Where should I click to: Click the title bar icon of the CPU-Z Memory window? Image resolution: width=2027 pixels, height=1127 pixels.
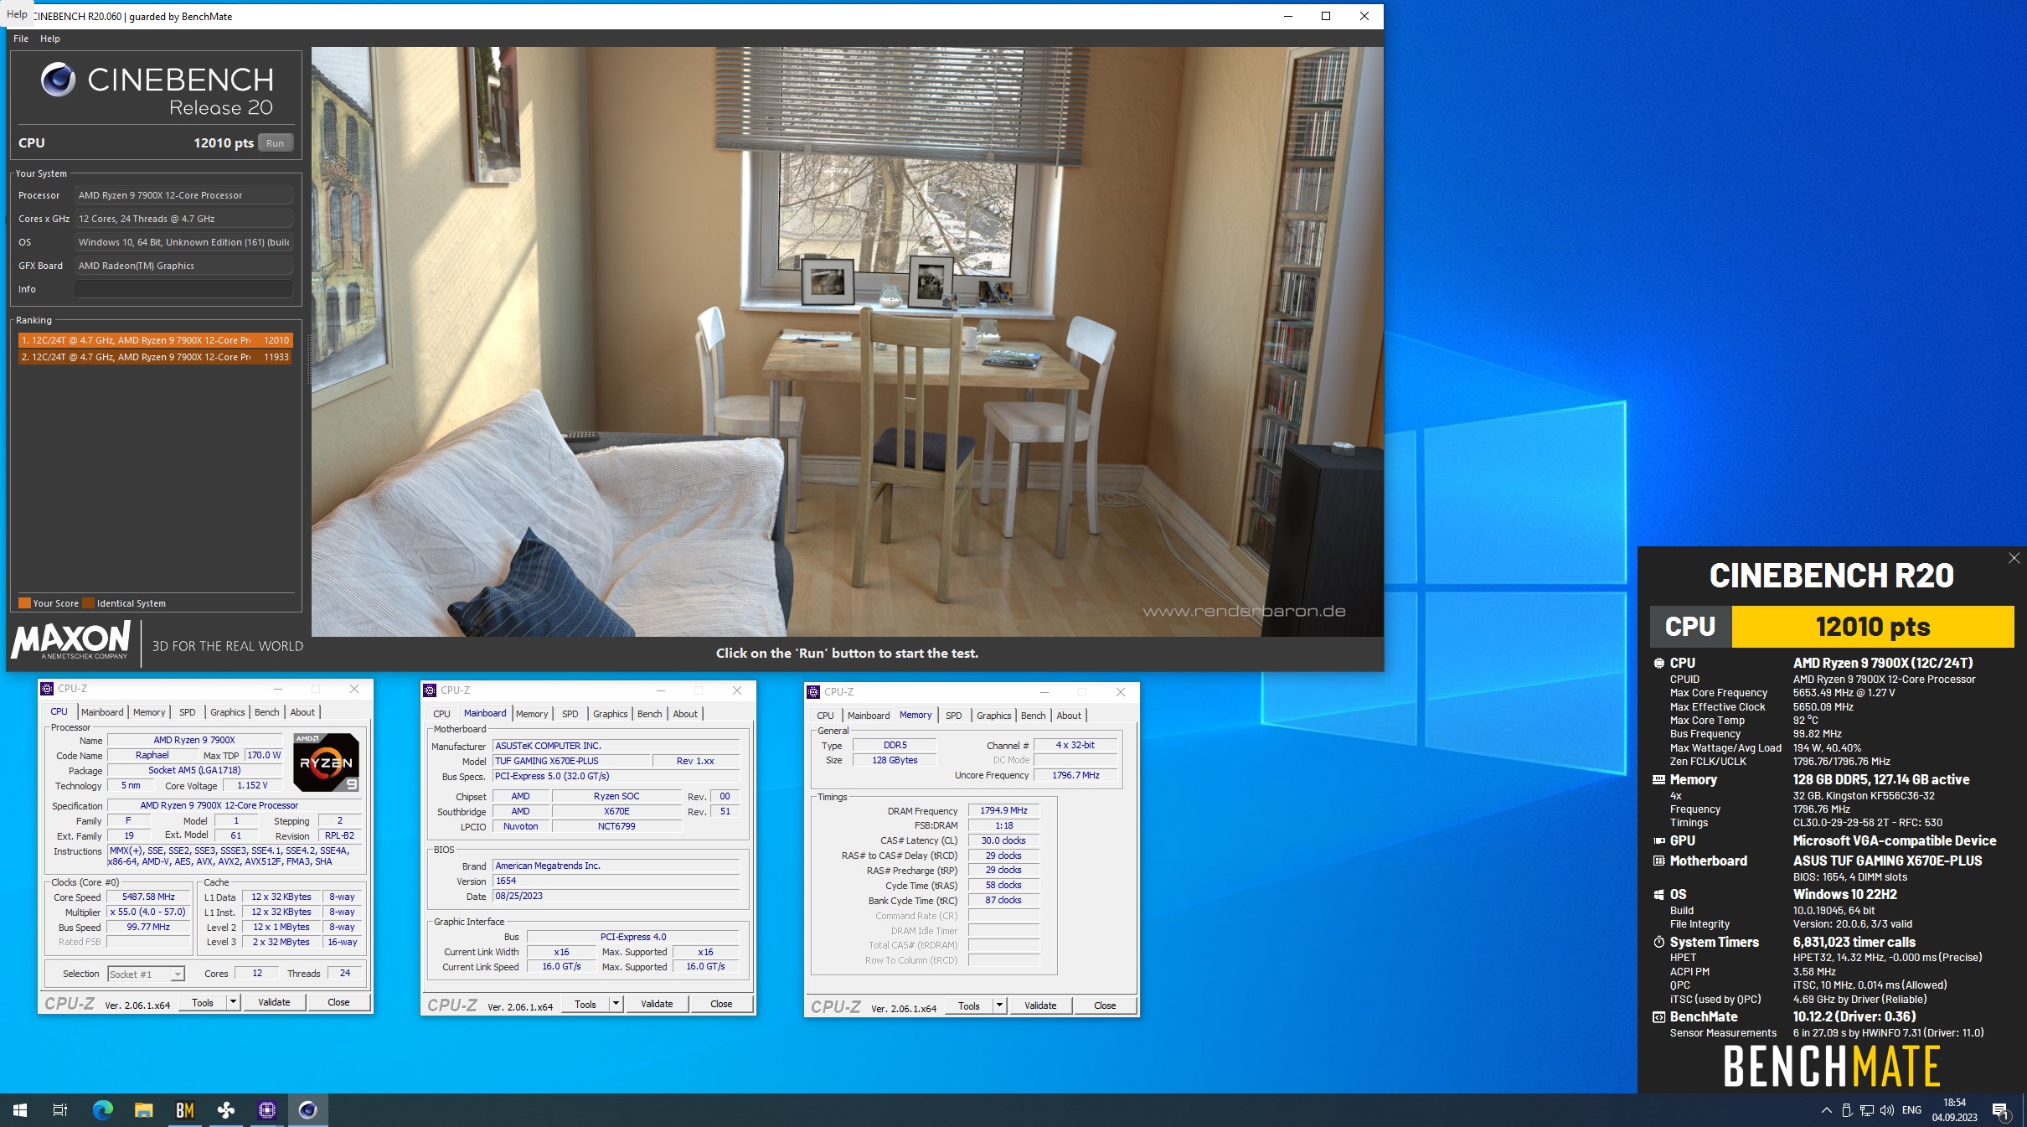(x=813, y=692)
